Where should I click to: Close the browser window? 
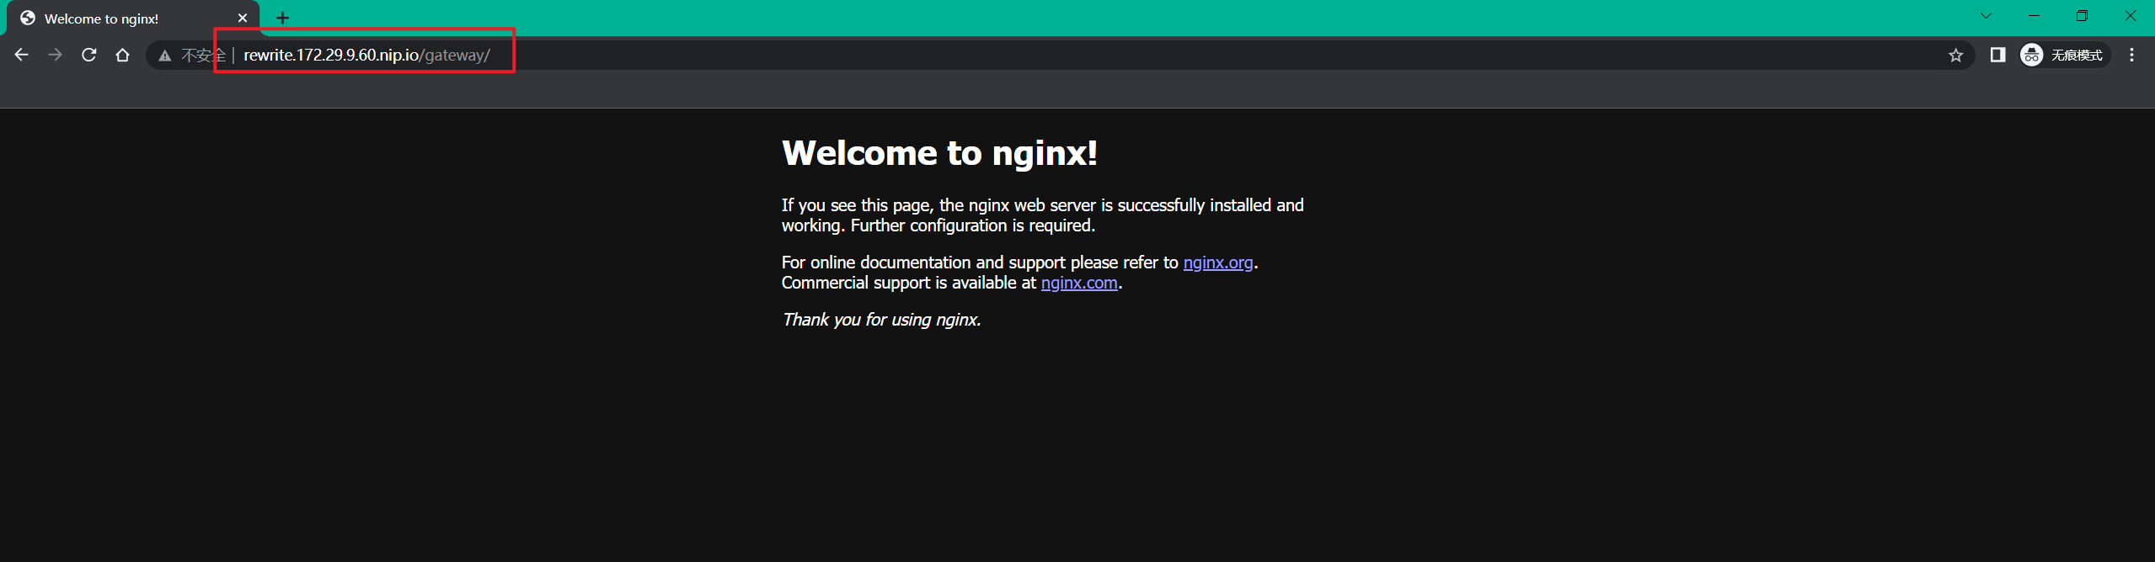coord(2130,16)
